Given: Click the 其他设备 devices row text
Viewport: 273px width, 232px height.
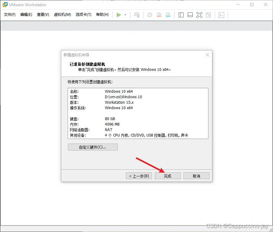Looking at the screenshot, I should (x=129, y=135).
